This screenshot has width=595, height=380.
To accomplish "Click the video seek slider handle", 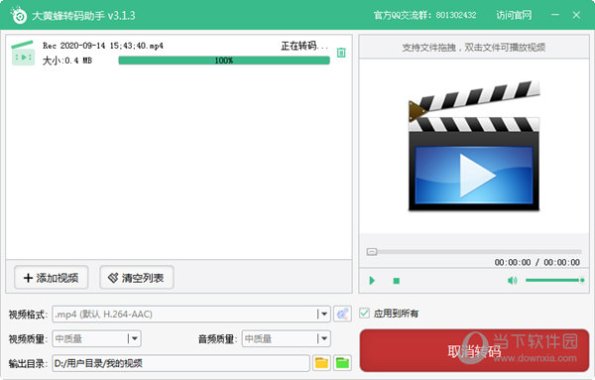I will tap(372, 252).
